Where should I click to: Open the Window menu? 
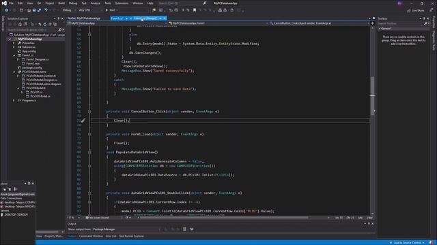tap(137, 3)
